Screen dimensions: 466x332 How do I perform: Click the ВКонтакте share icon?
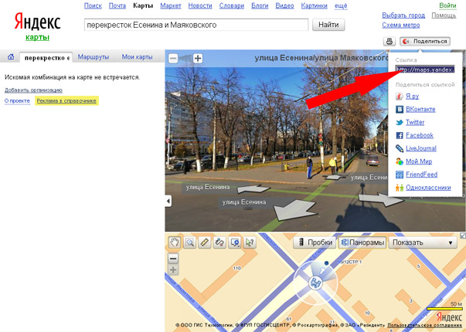(x=400, y=110)
